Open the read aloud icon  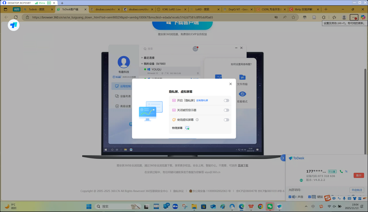(x=285, y=17)
